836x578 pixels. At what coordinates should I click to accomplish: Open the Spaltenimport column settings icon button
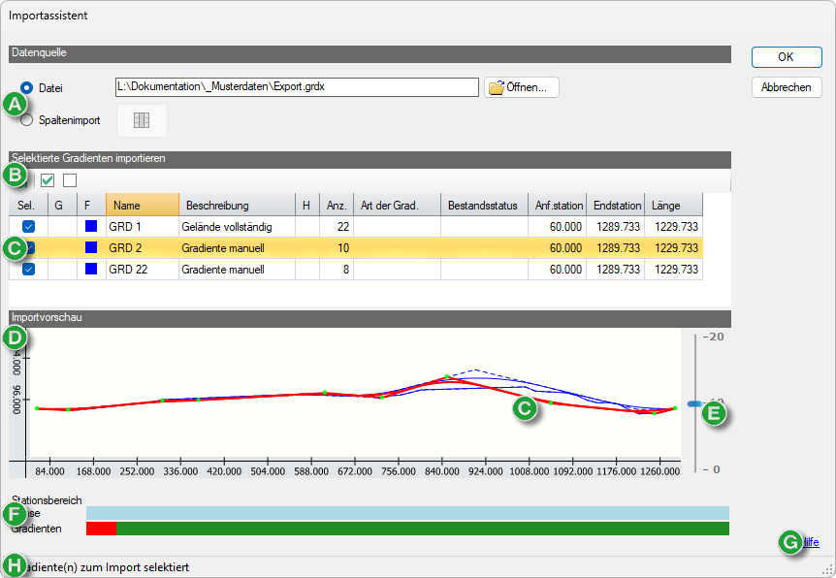tap(142, 120)
